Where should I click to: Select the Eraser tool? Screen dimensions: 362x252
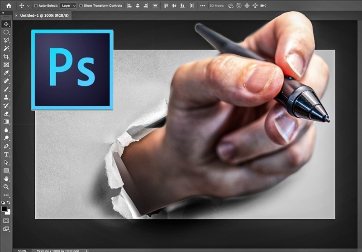(x=6, y=114)
